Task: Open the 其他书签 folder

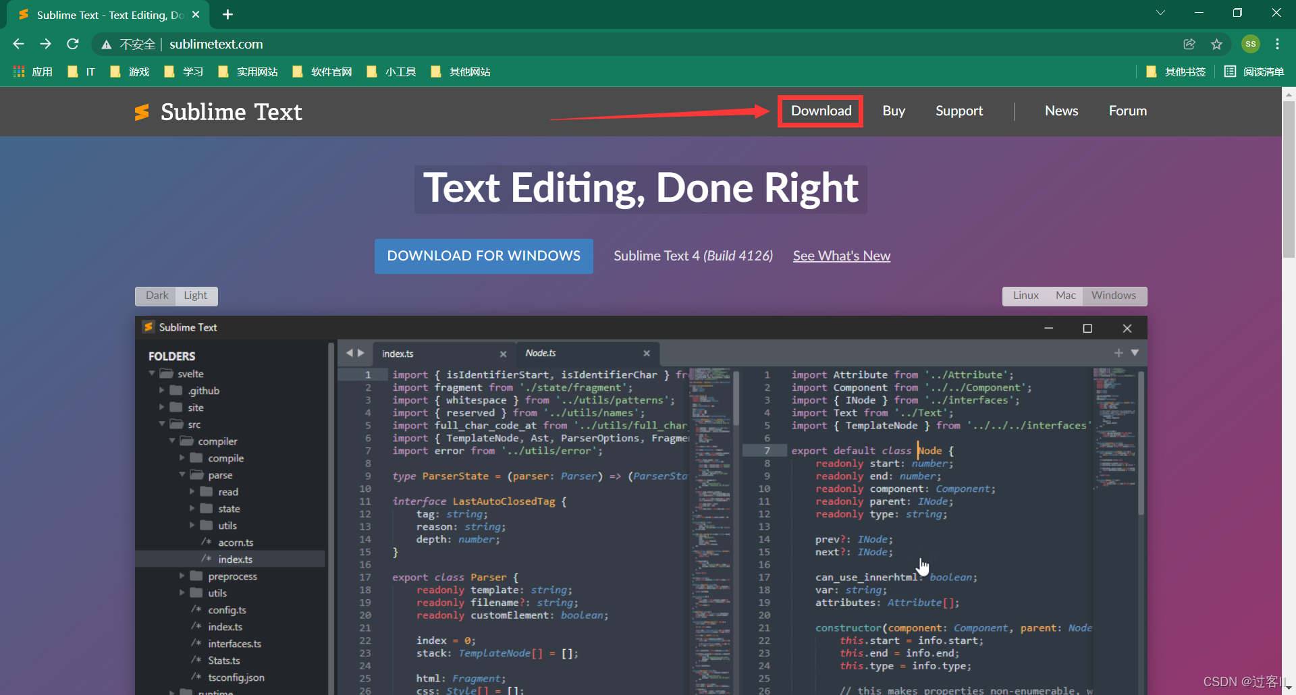Action: point(1176,72)
